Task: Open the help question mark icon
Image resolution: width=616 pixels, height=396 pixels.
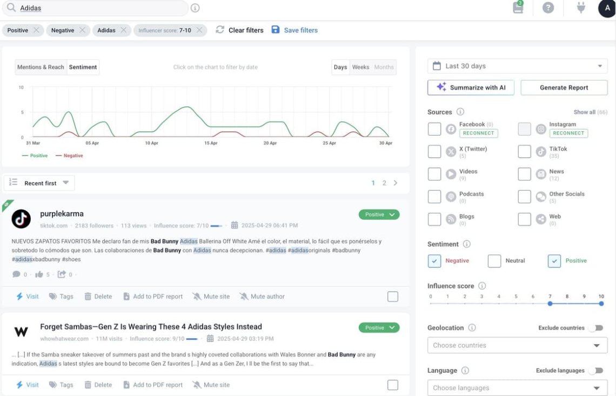Action: click(548, 8)
